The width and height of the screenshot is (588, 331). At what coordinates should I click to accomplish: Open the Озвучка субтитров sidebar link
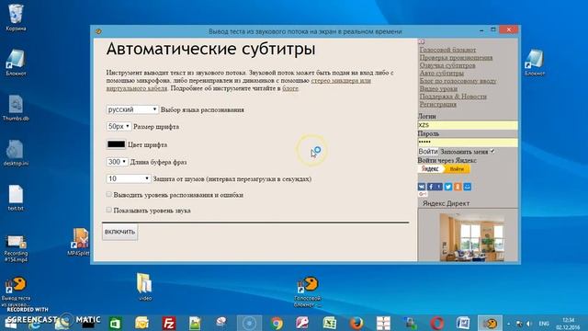447,65
